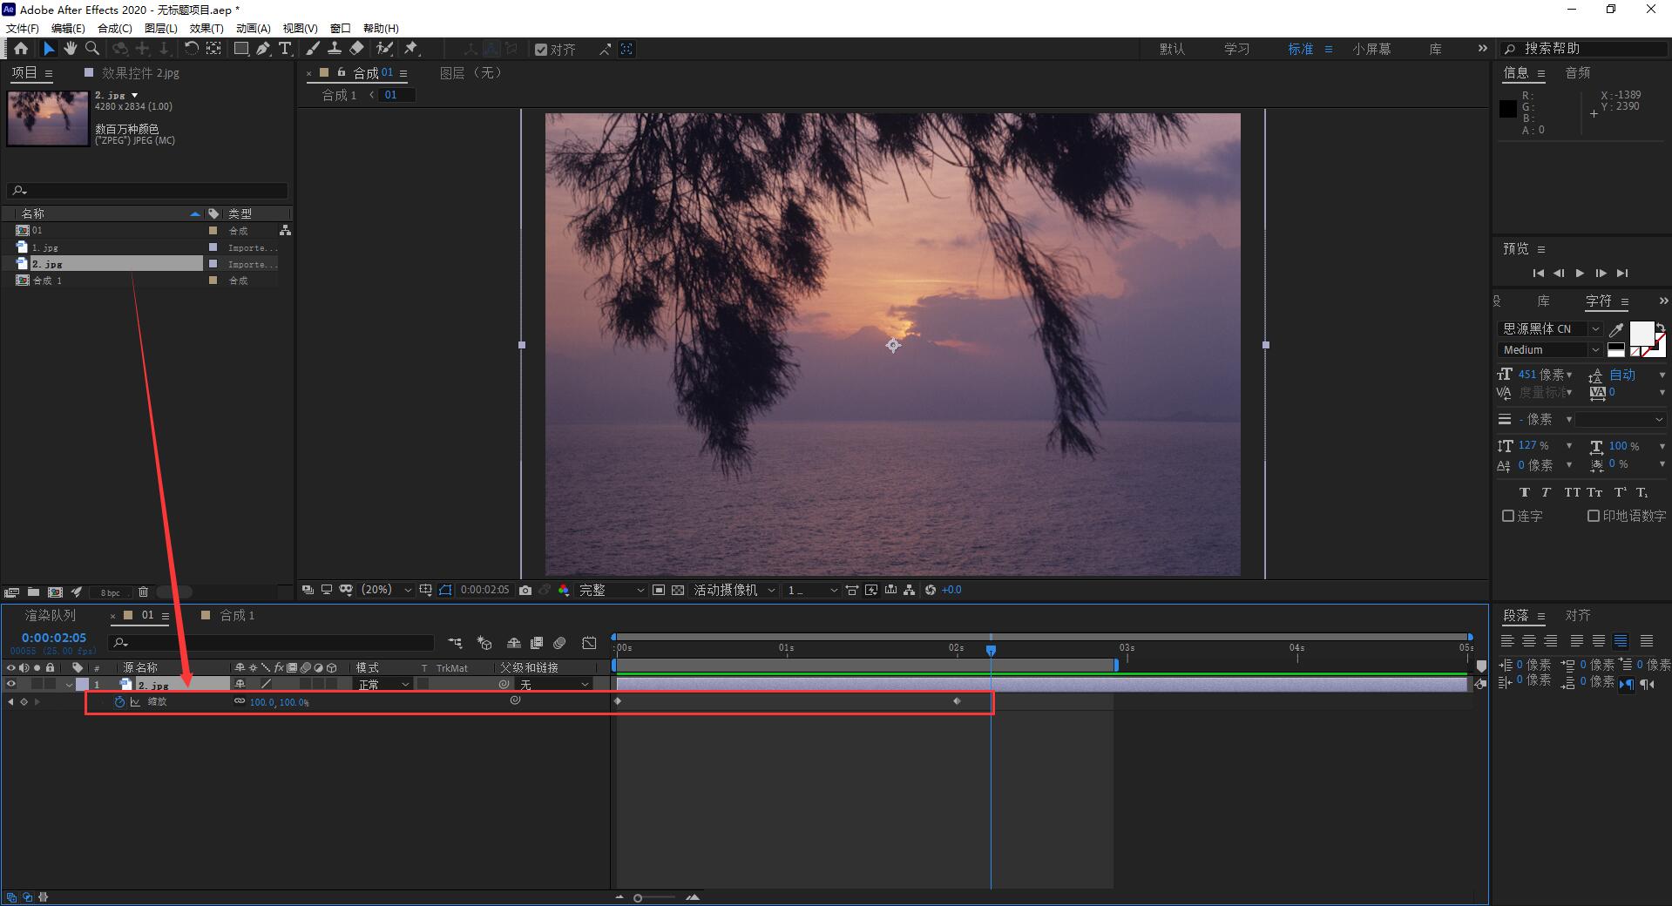This screenshot has height=906, width=1672.
Task: Open the 思源黑体 CN font family dropdown
Action: click(x=1550, y=328)
